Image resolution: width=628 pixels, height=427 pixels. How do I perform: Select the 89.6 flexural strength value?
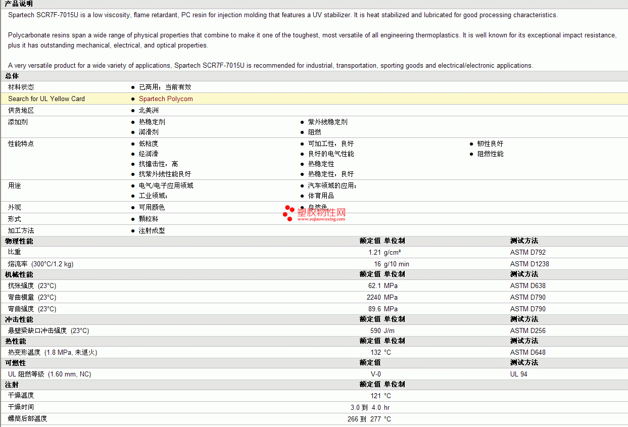click(374, 309)
